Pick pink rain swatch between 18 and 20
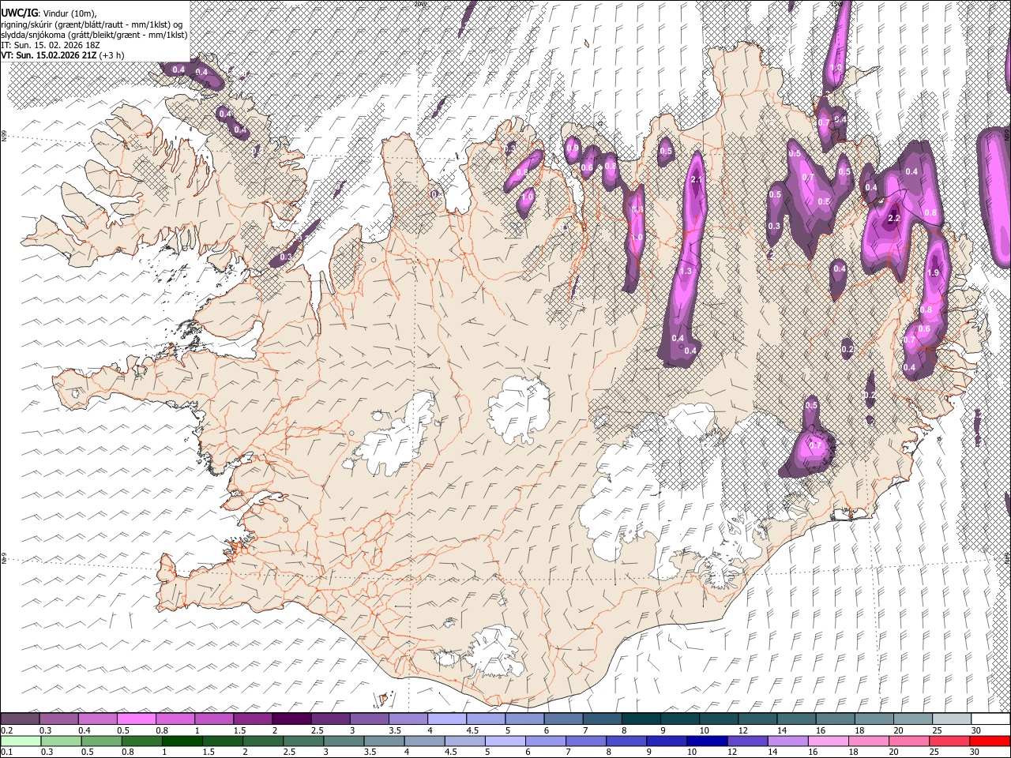The width and height of the screenshot is (1011, 758). (870, 741)
